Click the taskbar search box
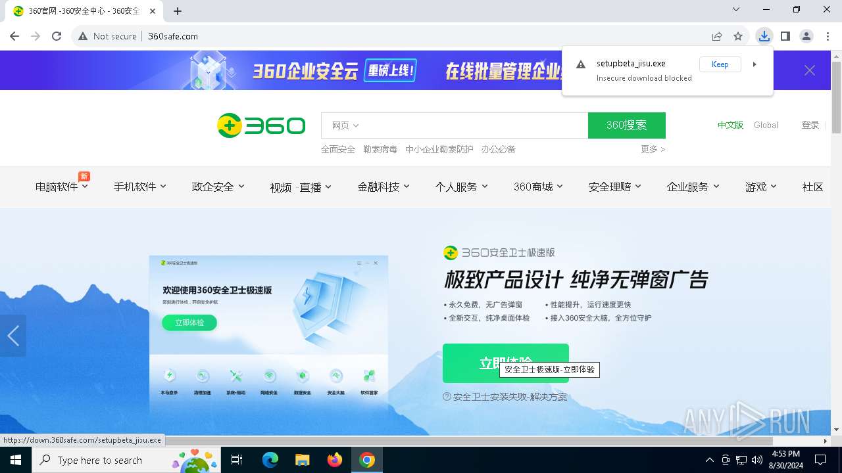 tap(125, 460)
